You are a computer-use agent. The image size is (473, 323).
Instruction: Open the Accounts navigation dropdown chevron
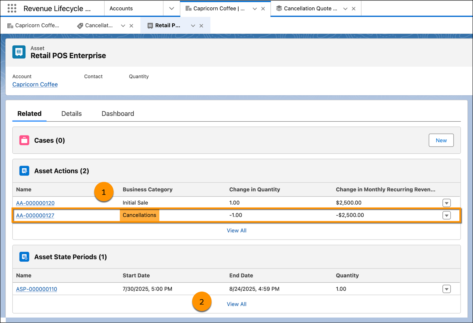pos(171,8)
